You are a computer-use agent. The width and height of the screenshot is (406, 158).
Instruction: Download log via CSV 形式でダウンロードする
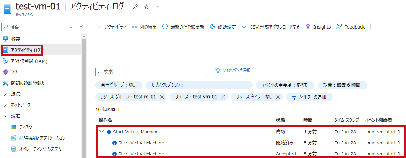click(271, 27)
